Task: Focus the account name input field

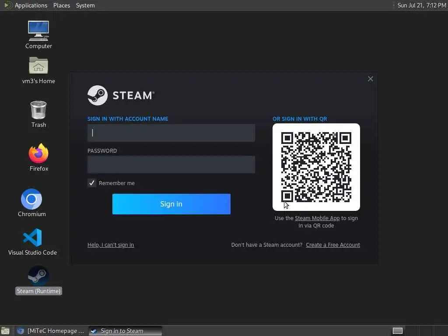Action: tap(171, 133)
